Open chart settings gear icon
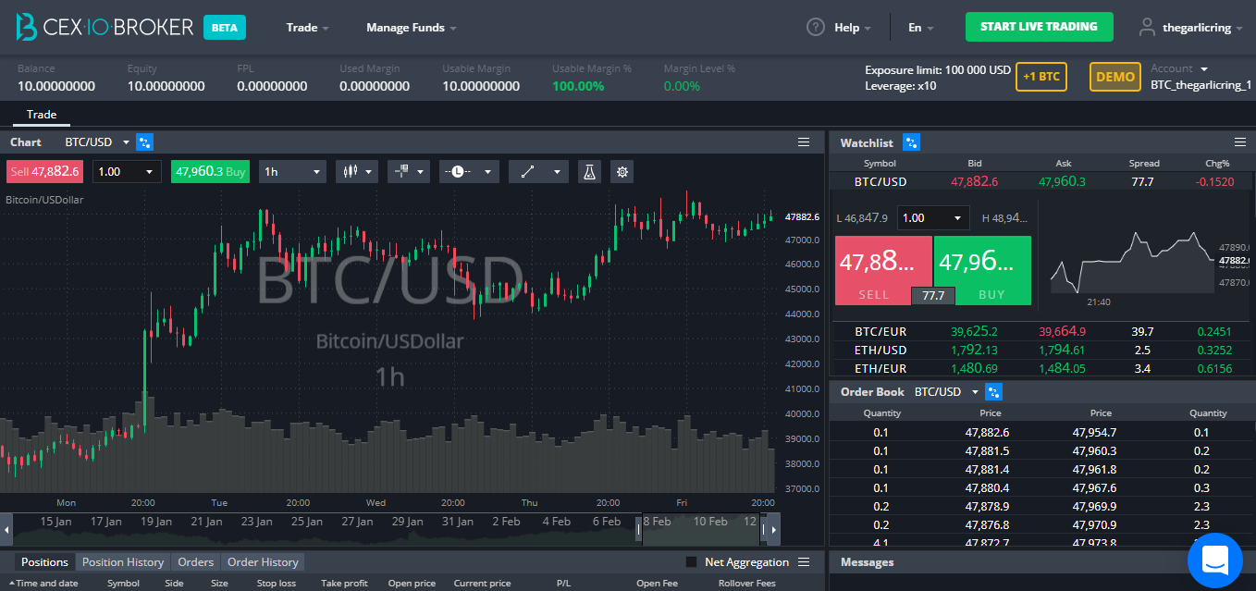 (x=622, y=172)
